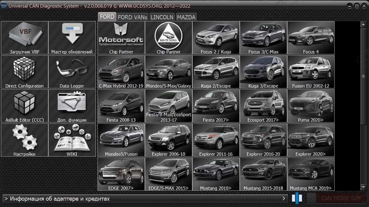This screenshot has width=369, height=207.
Task: Choose Explorer 2011-16
Action: coord(216,140)
